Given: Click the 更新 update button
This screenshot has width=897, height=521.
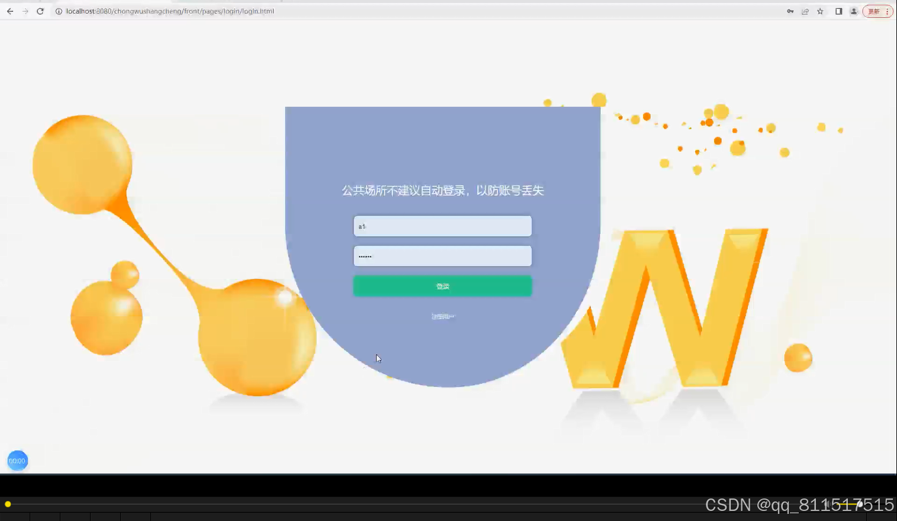Looking at the screenshot, I should [875, 11].
